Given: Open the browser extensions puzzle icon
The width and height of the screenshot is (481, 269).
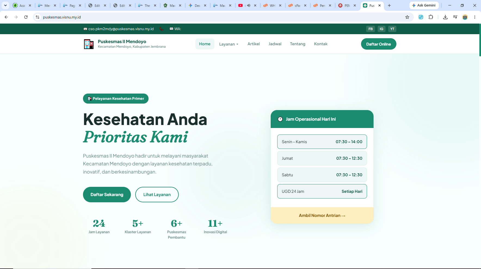Looking at the screenshot, I should 431,17.
